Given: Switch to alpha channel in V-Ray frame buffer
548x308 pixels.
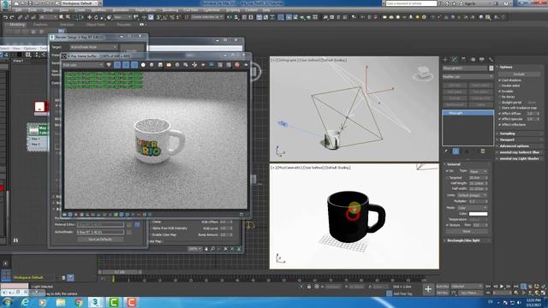Looking at the screenshot, I should 143,65.
